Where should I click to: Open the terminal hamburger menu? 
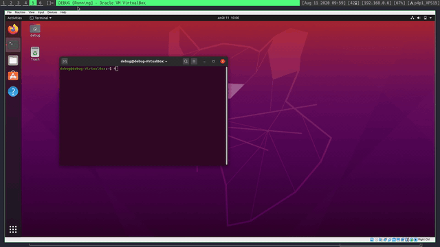(x=194, y=61)
